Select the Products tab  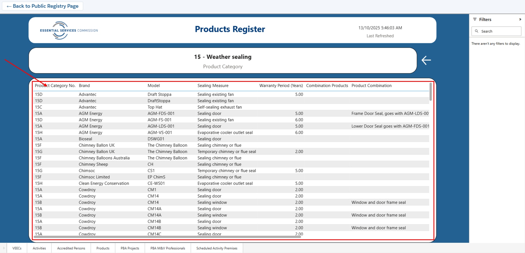coord(103,248)
